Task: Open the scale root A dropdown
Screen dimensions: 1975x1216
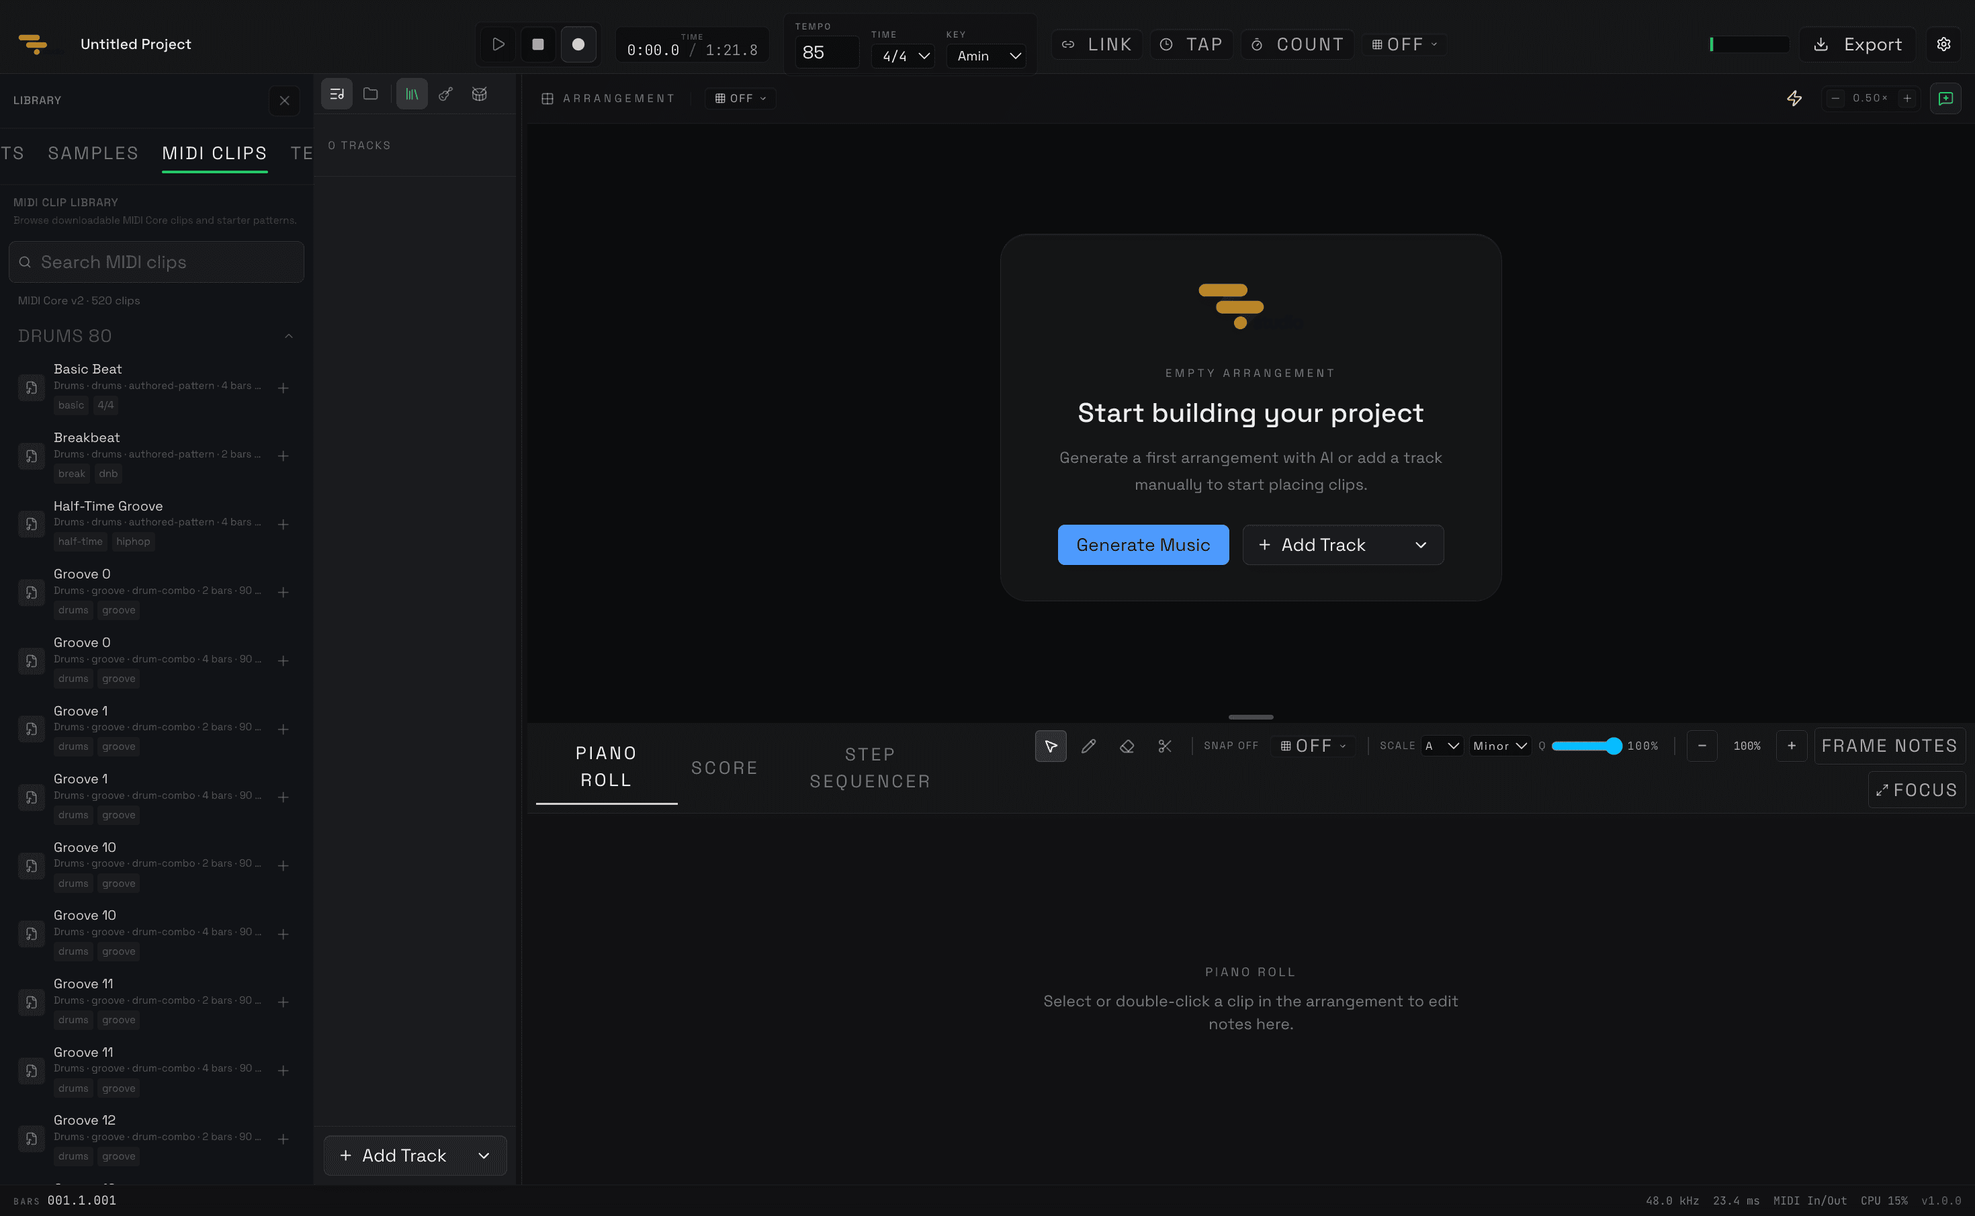Action: click(1442, 746)
